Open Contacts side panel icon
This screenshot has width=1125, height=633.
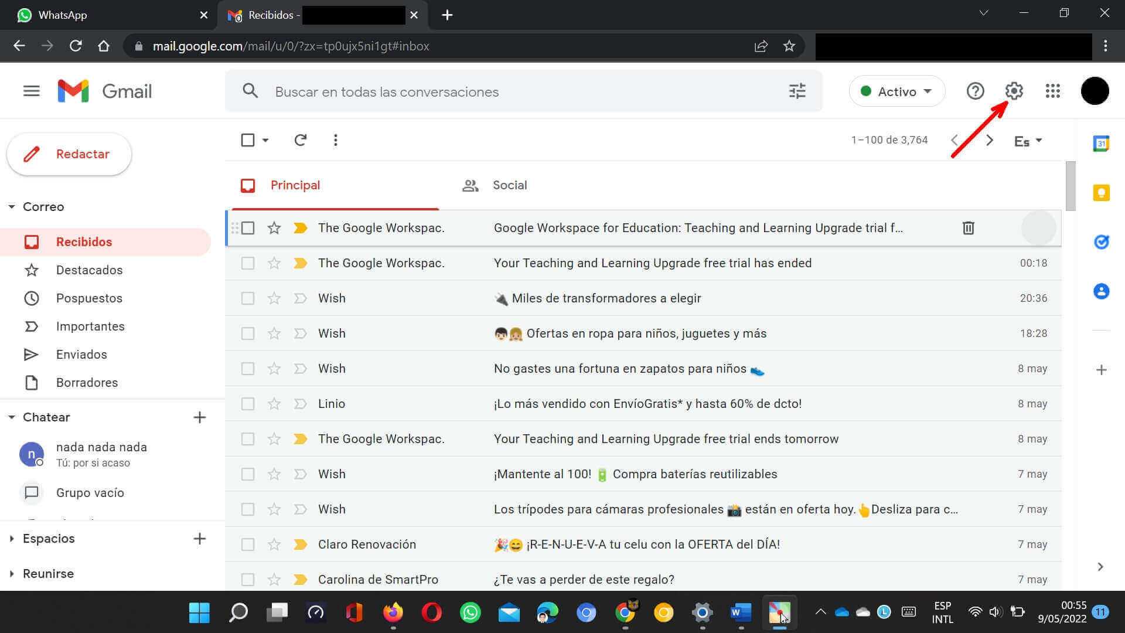(x=1101, y=291)
